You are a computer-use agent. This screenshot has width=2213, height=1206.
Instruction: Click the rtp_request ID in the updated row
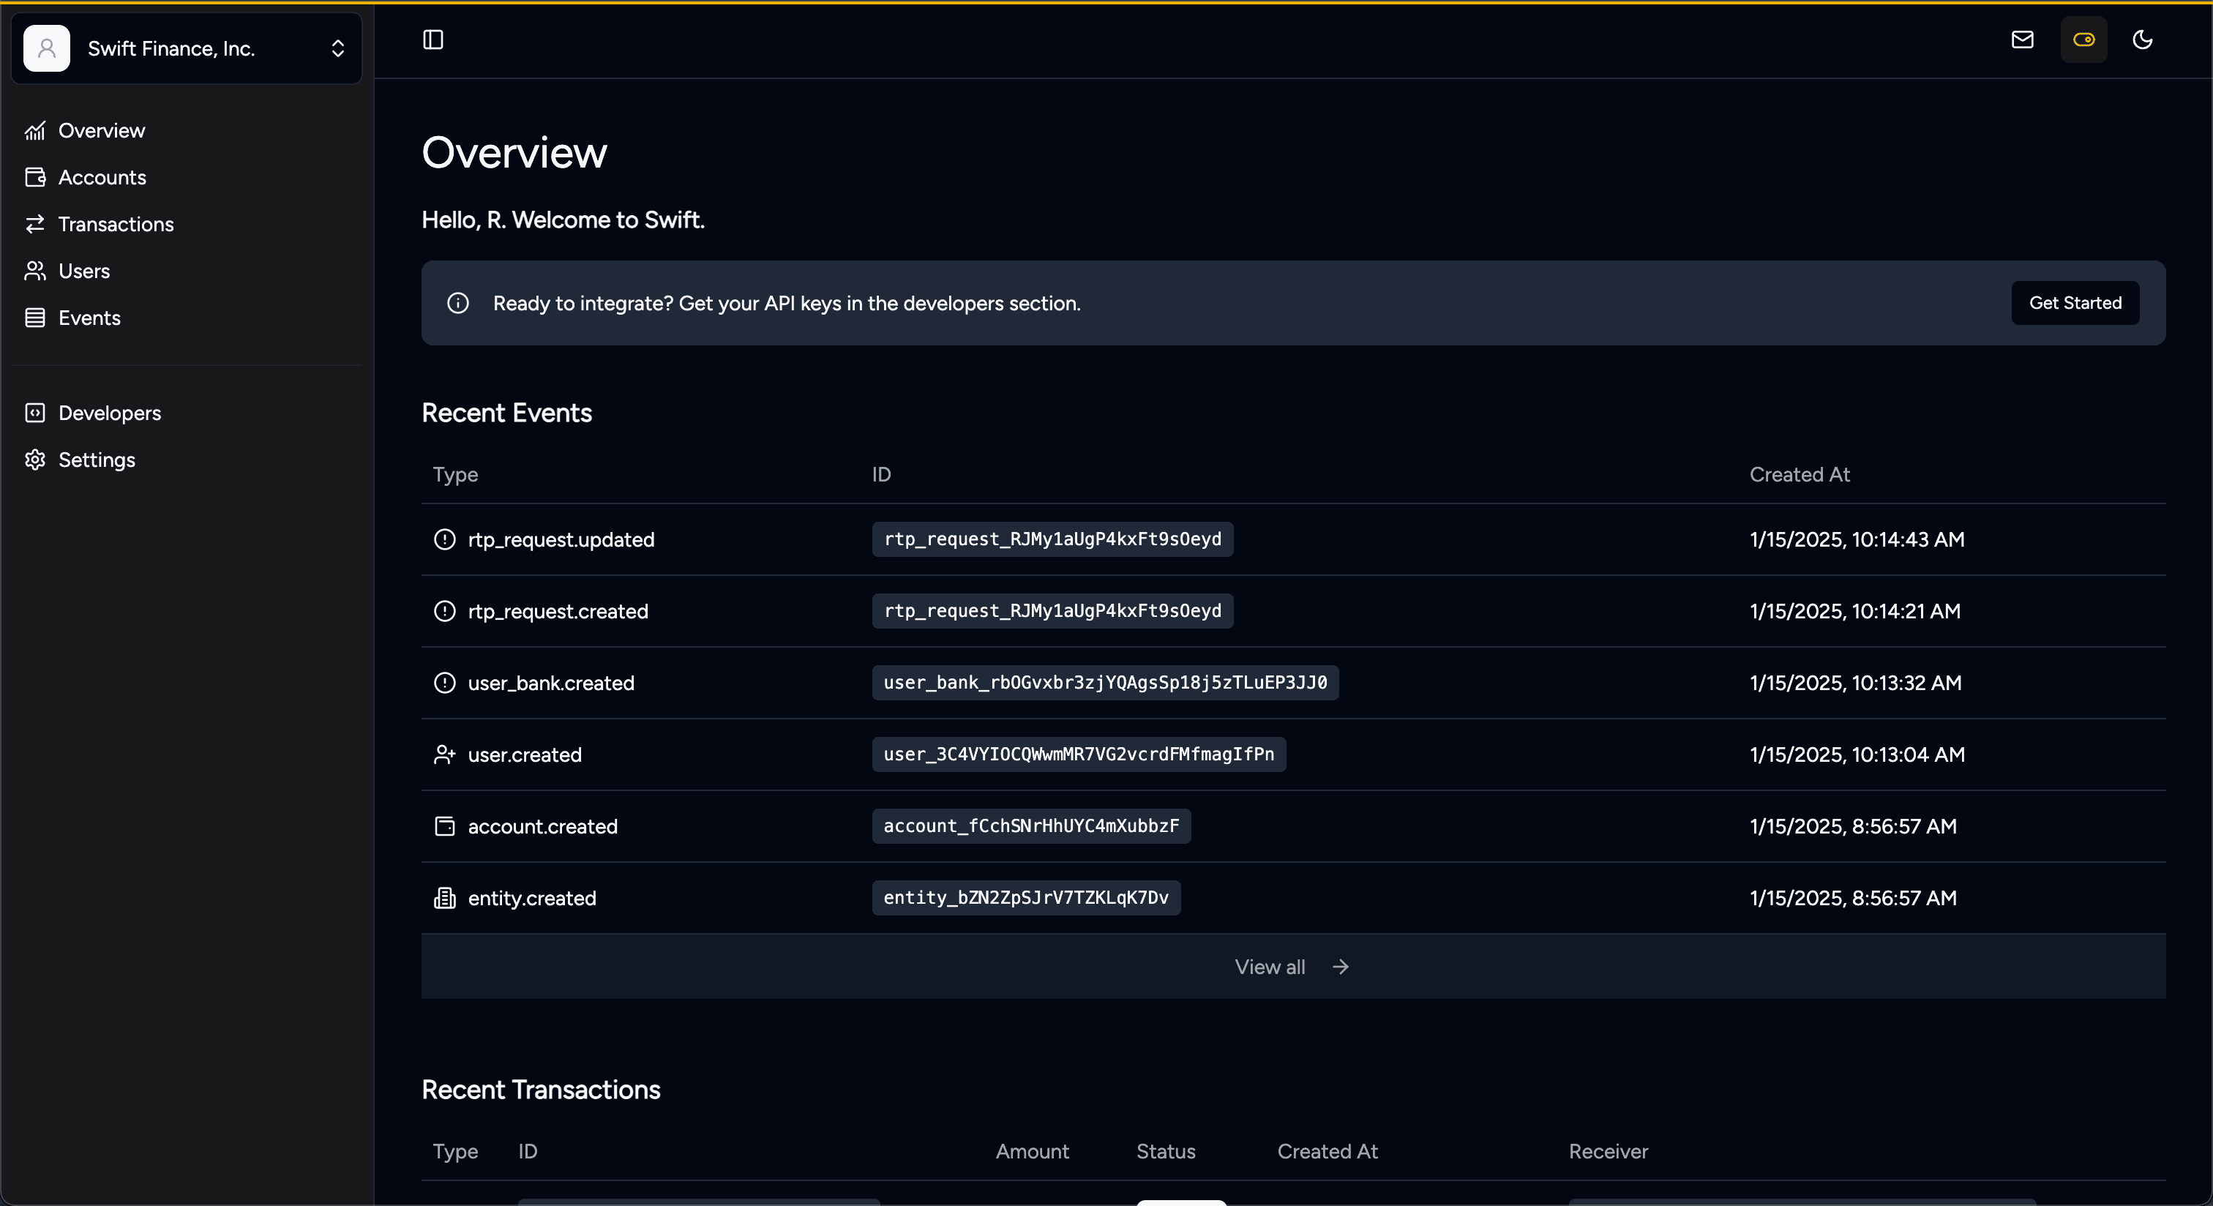pos(1052,539)
